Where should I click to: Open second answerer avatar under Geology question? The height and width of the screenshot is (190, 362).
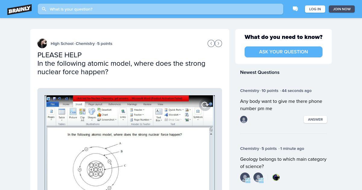point(258,177)
